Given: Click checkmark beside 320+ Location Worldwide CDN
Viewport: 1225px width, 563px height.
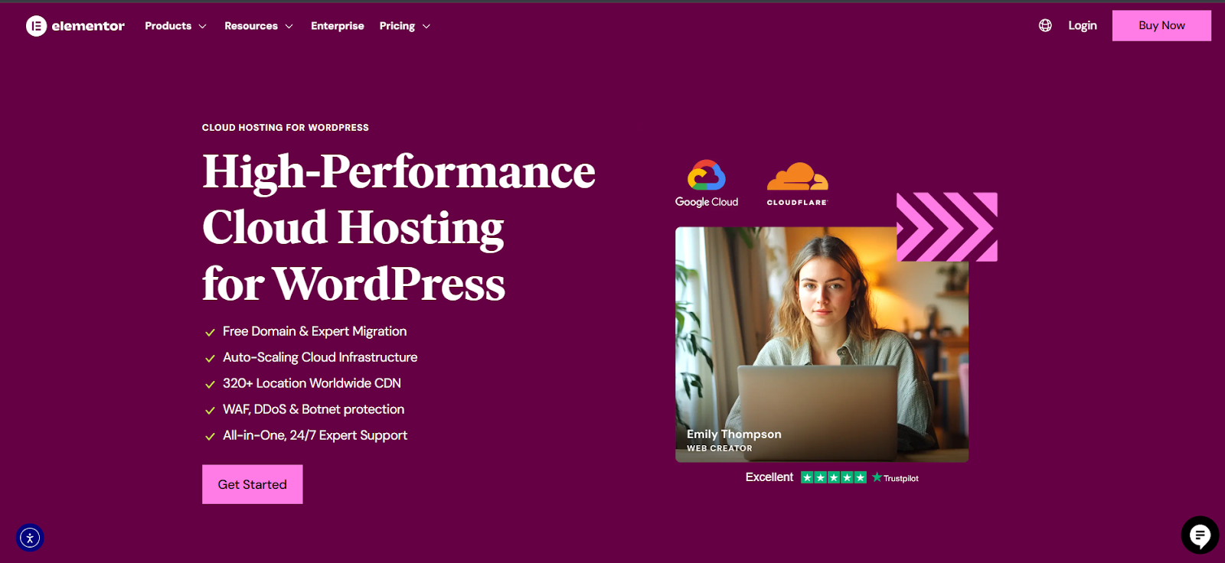Looking at the screenshot, I should [x=210, y=385].
